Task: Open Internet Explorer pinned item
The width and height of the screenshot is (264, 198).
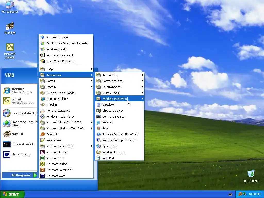Action: point(19,90)
